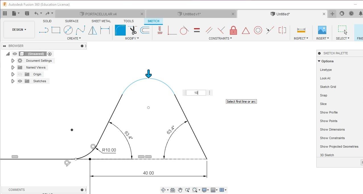Close the PORTACELULAR v4 tab
Viewport: 363px width, 194px height.
142,14
